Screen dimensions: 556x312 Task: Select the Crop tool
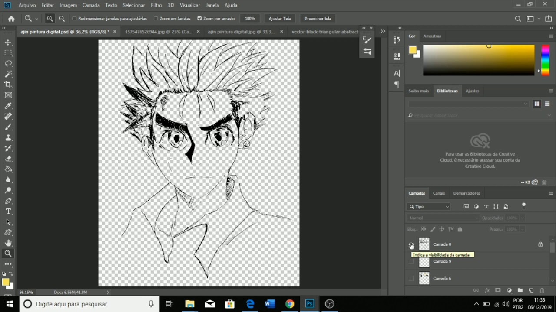[x=8, y=84]
